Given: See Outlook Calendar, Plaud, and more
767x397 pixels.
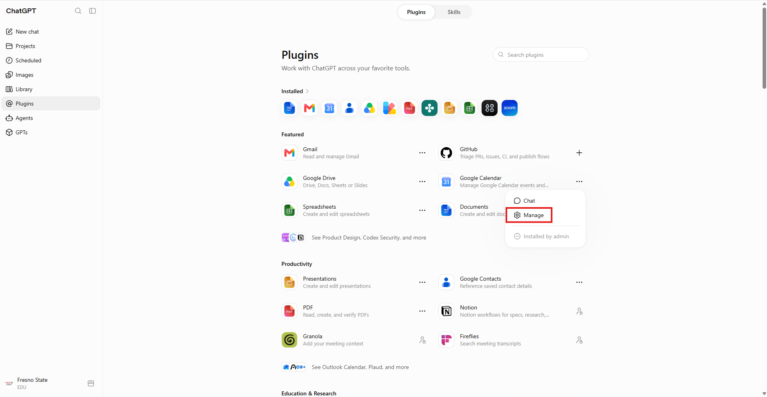Looking at the screenshot, I should [x=345, y=367].
